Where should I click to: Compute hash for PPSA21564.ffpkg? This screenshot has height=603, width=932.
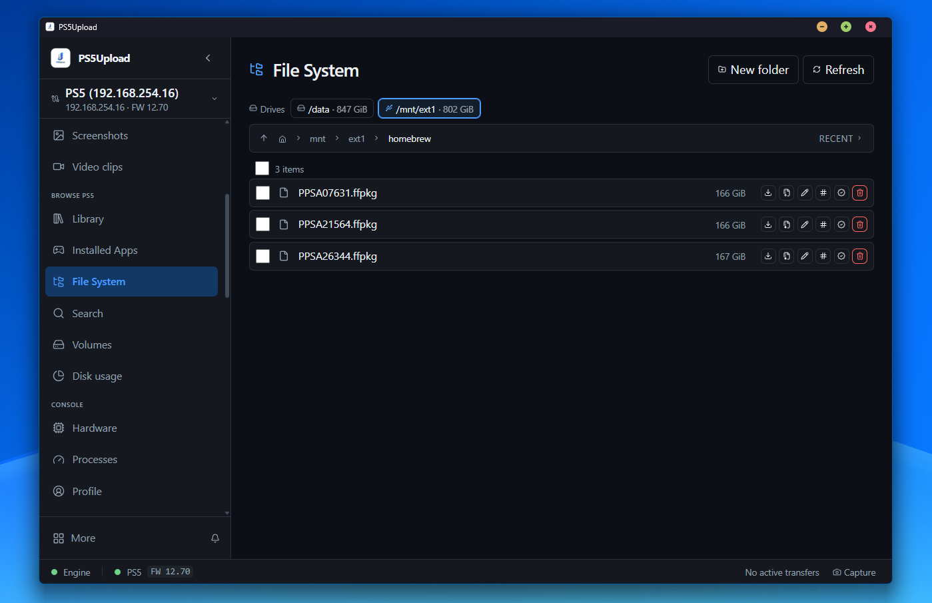click(x=823, y=225)
